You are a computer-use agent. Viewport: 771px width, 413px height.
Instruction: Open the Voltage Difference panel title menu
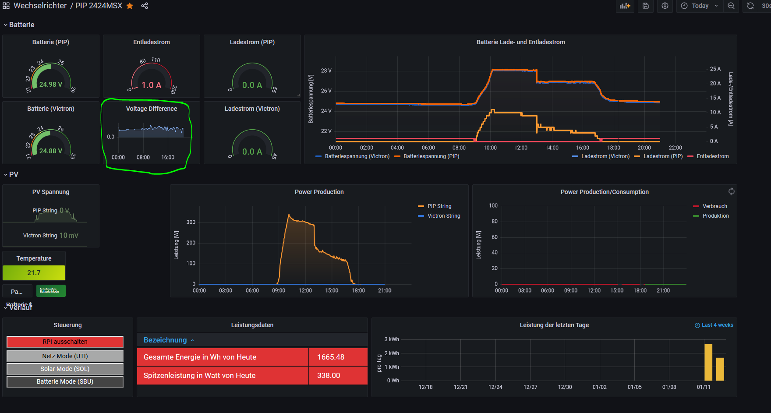click(x=152, y=109)
